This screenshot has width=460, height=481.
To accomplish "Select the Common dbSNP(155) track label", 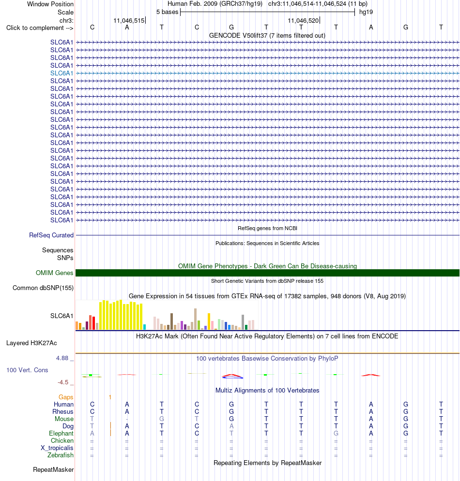I will click(43, 288).
